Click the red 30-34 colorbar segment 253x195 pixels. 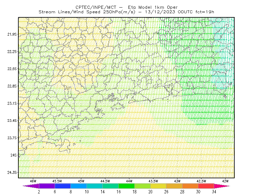(206, 186)
